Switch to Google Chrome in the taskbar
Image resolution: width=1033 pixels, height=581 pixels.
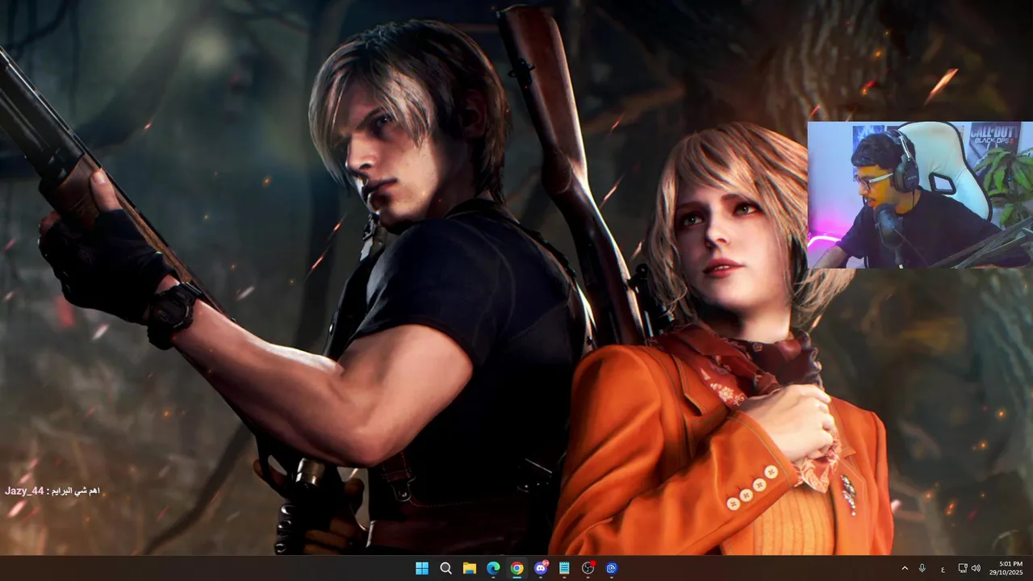pyautogui.click(x=516, y=568)
